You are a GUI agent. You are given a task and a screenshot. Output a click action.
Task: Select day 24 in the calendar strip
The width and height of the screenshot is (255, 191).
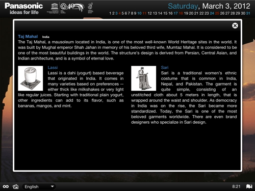click(212, 13)
